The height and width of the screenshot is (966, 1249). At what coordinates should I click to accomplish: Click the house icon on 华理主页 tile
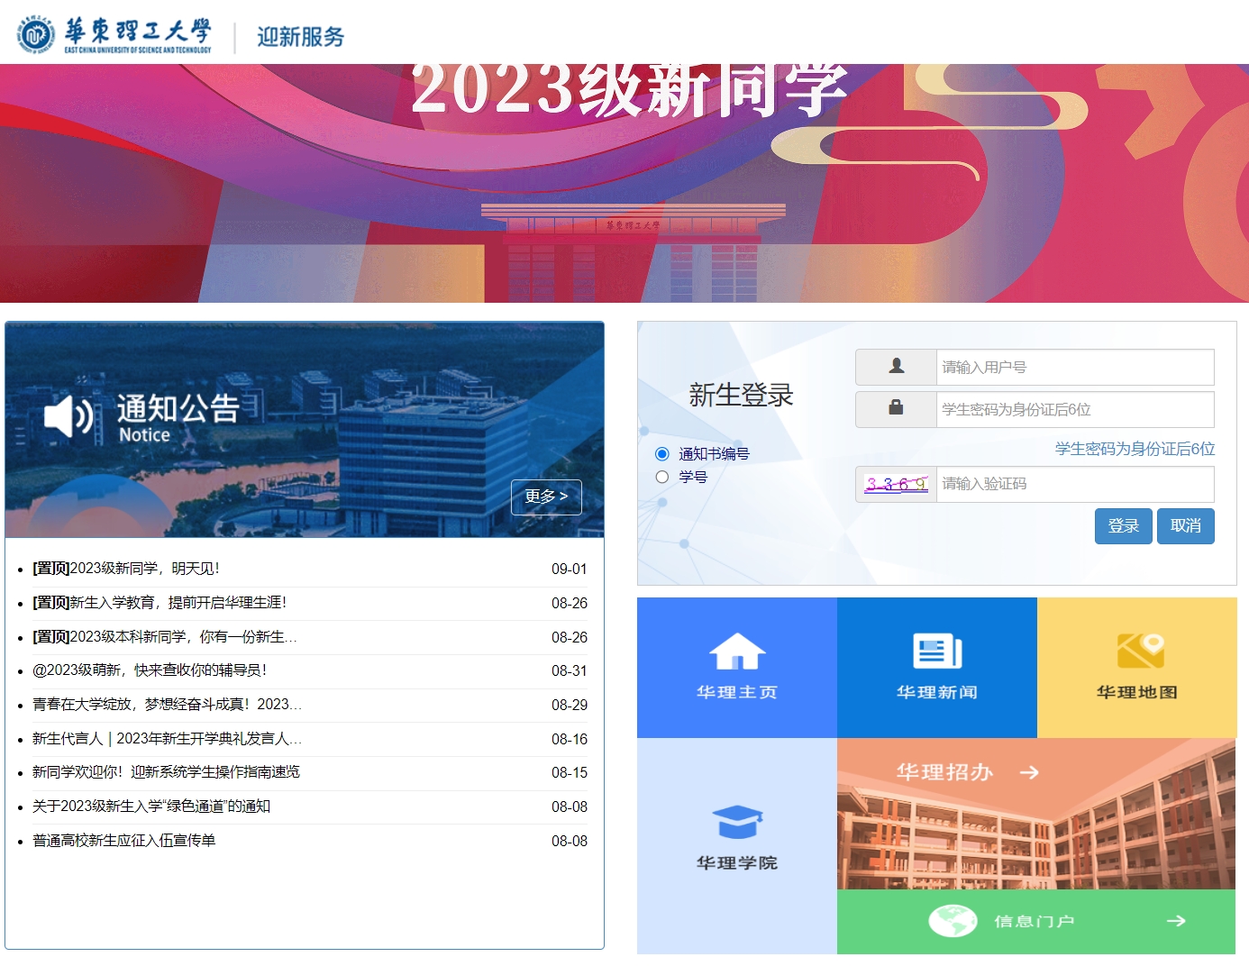click(x=737, y=651)
